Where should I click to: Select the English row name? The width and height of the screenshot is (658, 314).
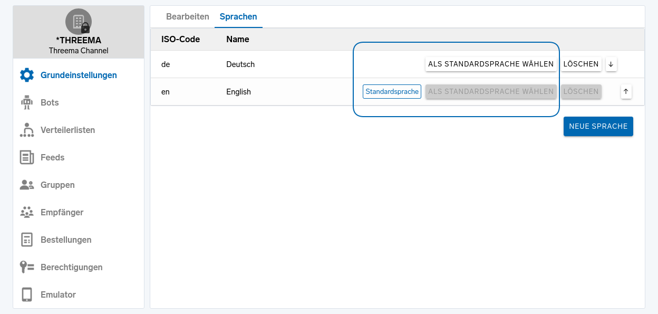click(238, 92)
